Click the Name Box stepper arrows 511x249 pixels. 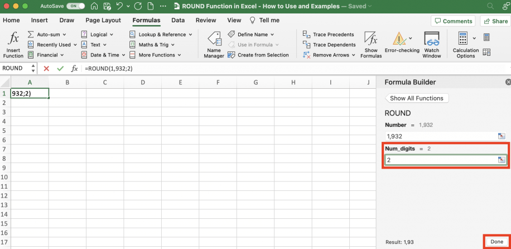[x=33, y=69]
